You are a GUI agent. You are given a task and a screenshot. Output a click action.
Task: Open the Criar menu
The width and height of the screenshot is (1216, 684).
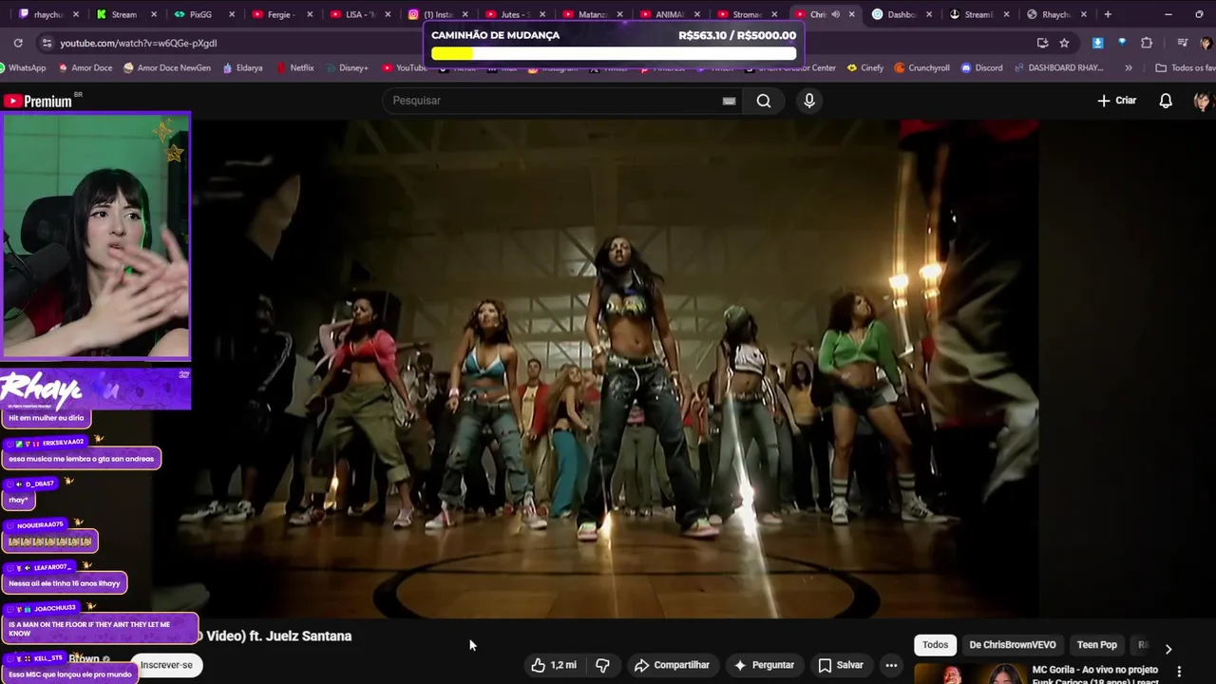tap(1117, 101)
